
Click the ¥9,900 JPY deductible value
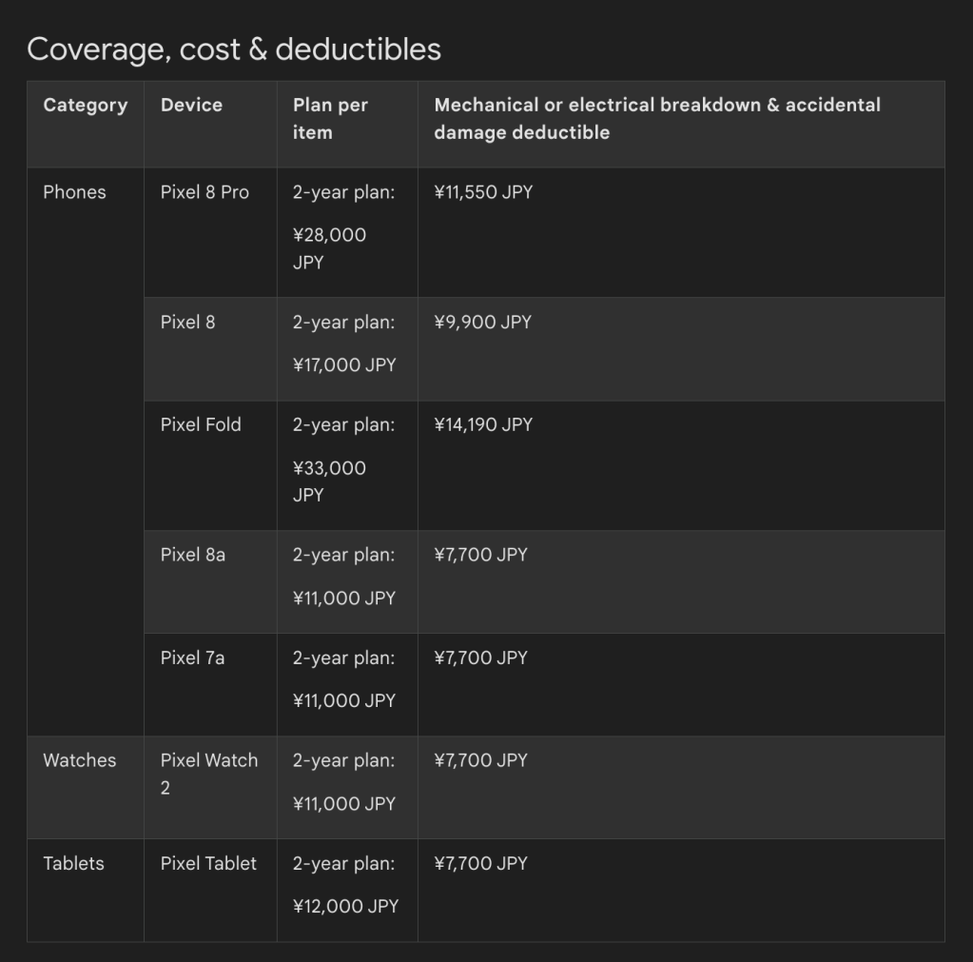(x=482, y=323)
